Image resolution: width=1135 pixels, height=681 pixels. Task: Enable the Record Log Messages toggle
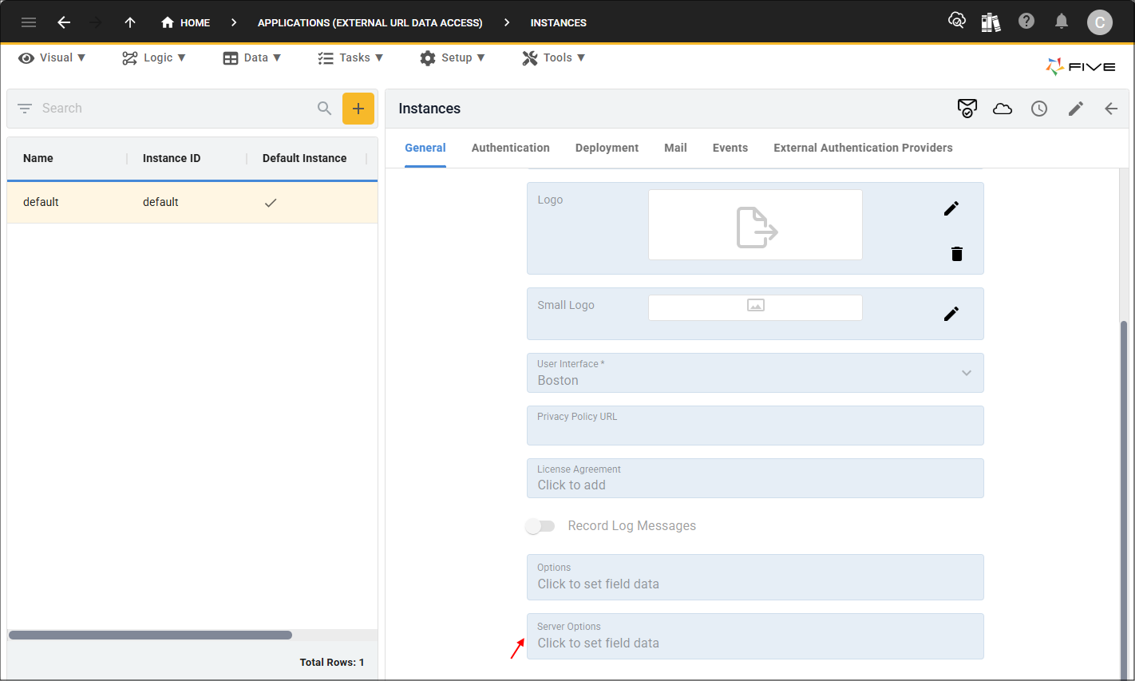click(x=540, y=525)
